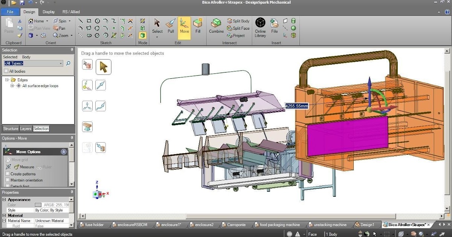Open the RS / Allied ribbon tab
The height and width of the screenshot is (237, 452).
pos(72,12)
